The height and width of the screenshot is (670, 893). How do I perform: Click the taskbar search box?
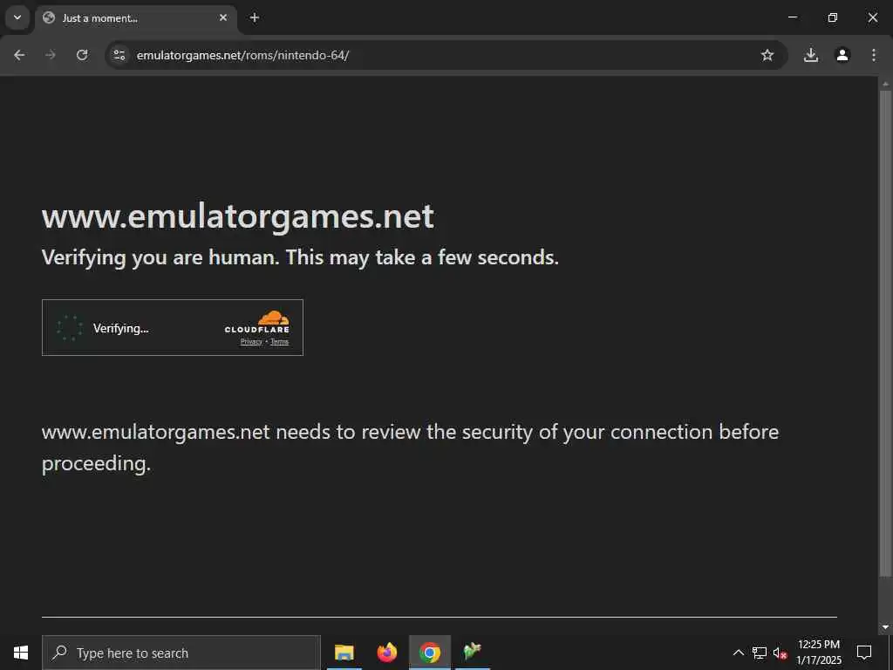tap(181, 653)
